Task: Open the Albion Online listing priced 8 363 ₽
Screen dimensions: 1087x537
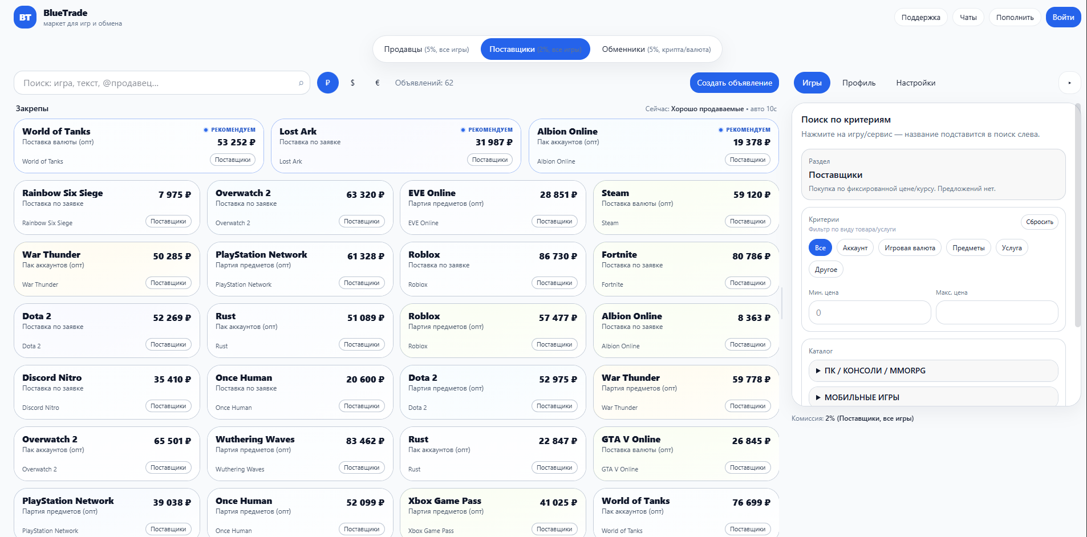Action: point(686,331)
